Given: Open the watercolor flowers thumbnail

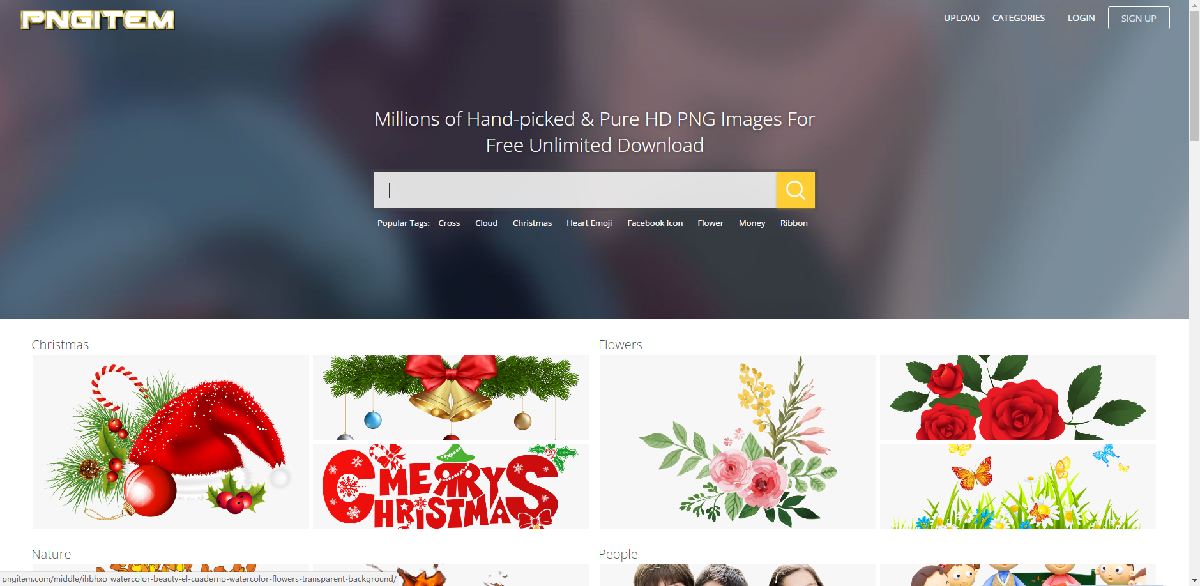Looking at the screenshot, I should point(738,442).
